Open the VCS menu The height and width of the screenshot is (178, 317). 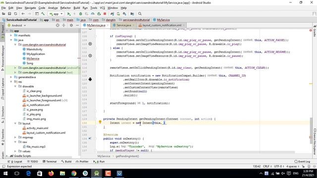coord(103,8)
